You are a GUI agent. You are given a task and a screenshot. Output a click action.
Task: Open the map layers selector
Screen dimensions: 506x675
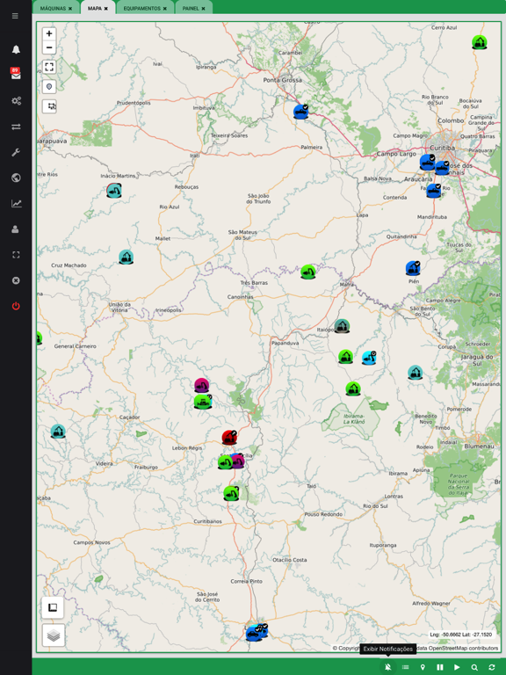coord(54,635)
